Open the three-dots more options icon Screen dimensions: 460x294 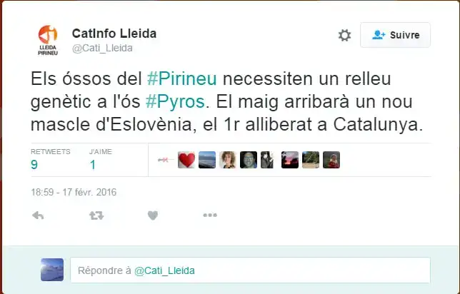pos(210,216)
